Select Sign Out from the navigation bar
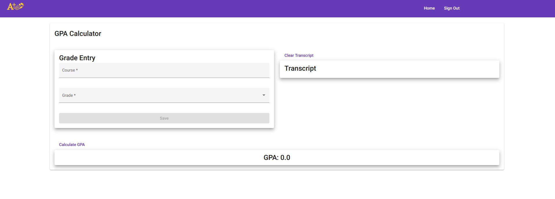Screen dimensions: 555x199 tap(452, 8)
